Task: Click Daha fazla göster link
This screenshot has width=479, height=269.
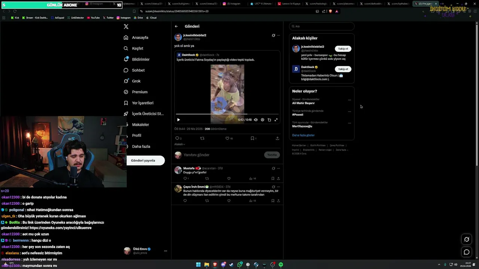Action: [303, 135]
